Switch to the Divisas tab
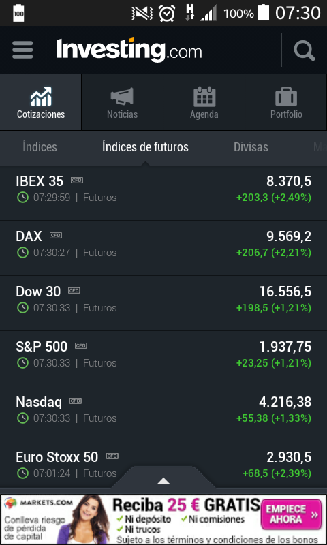Screen dimensions: 327x545 click(251, 146)
